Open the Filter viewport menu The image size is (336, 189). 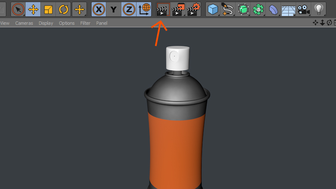tap(85, 23)
